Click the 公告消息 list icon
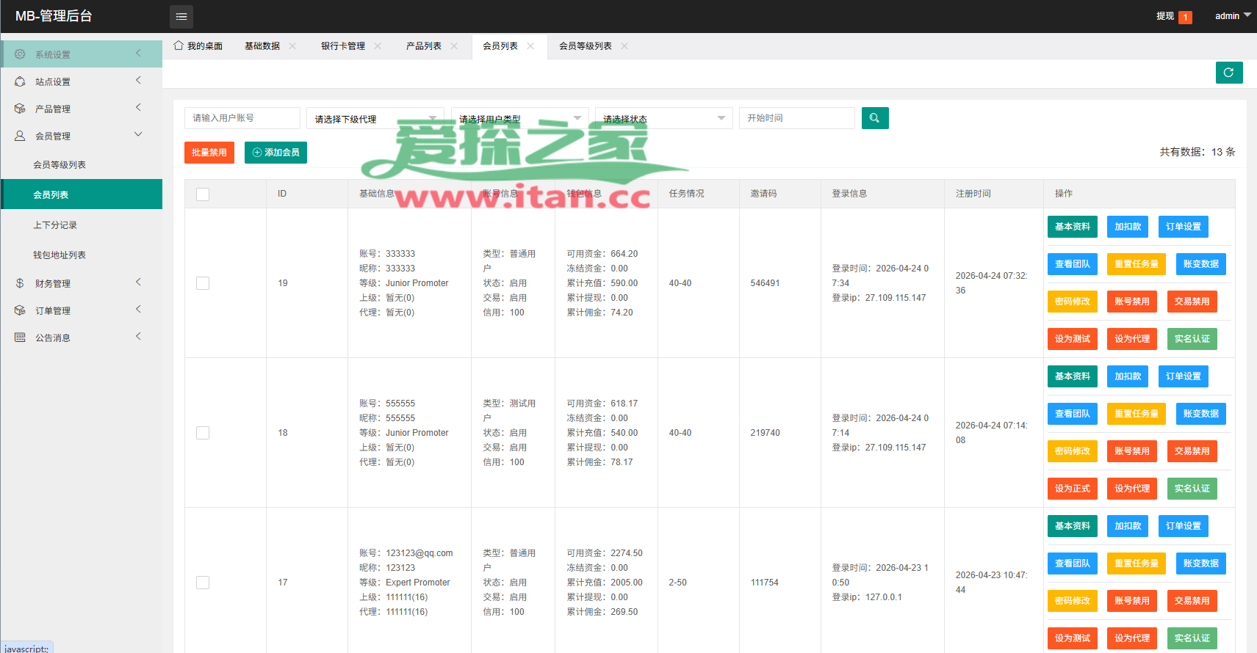The height and width of the screenshot is (653, 1257). point(20,338)
